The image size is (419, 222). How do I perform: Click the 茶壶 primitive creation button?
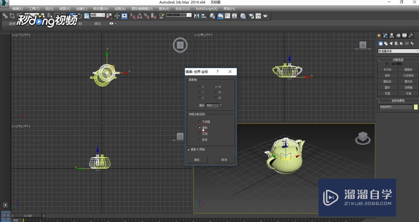coord(387,93)
